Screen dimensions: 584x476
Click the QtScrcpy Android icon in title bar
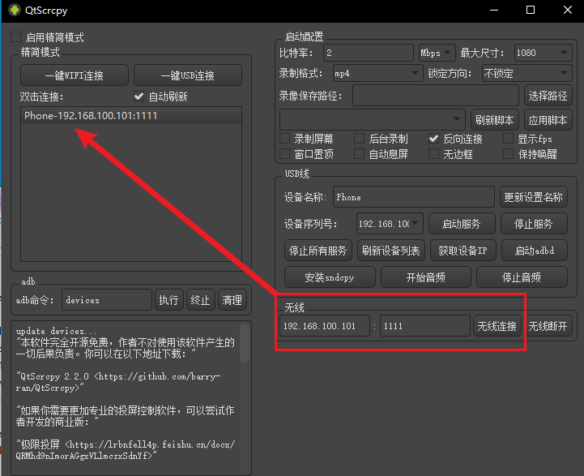click(x=11, y=11)
